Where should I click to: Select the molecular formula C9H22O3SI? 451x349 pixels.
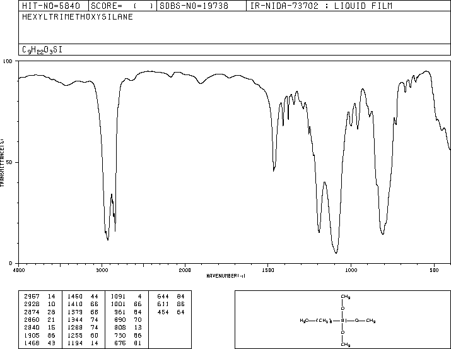(42, 50)
